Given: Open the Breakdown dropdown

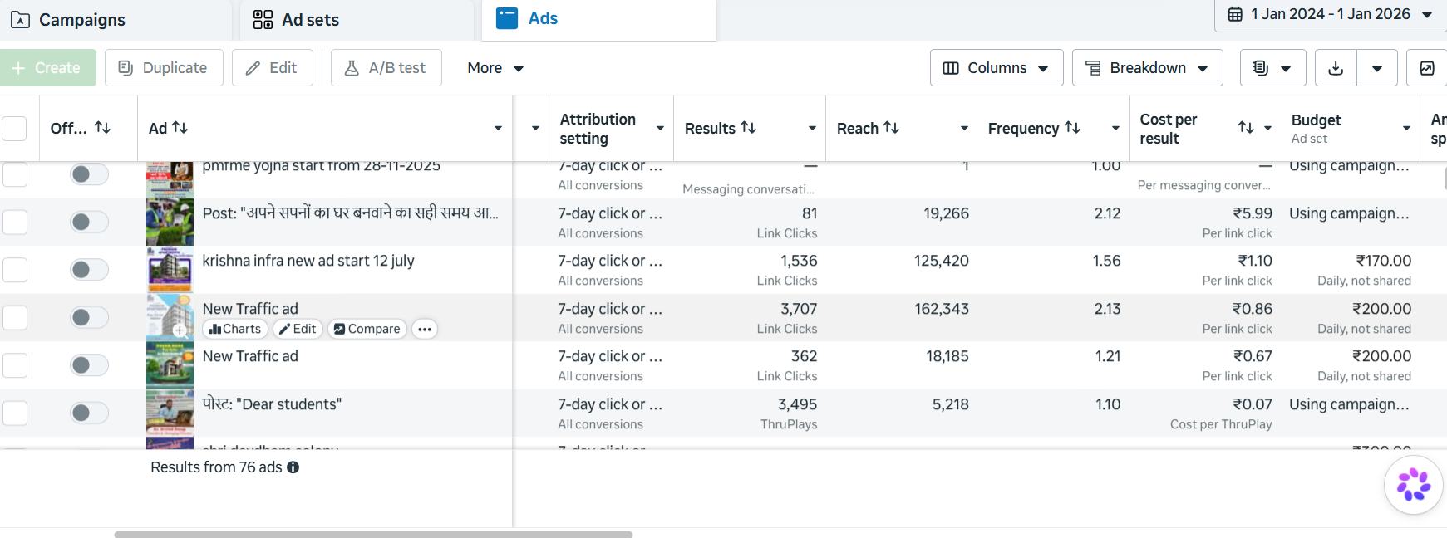Looking at the screenshot, I should click(x=1147, y=68).
